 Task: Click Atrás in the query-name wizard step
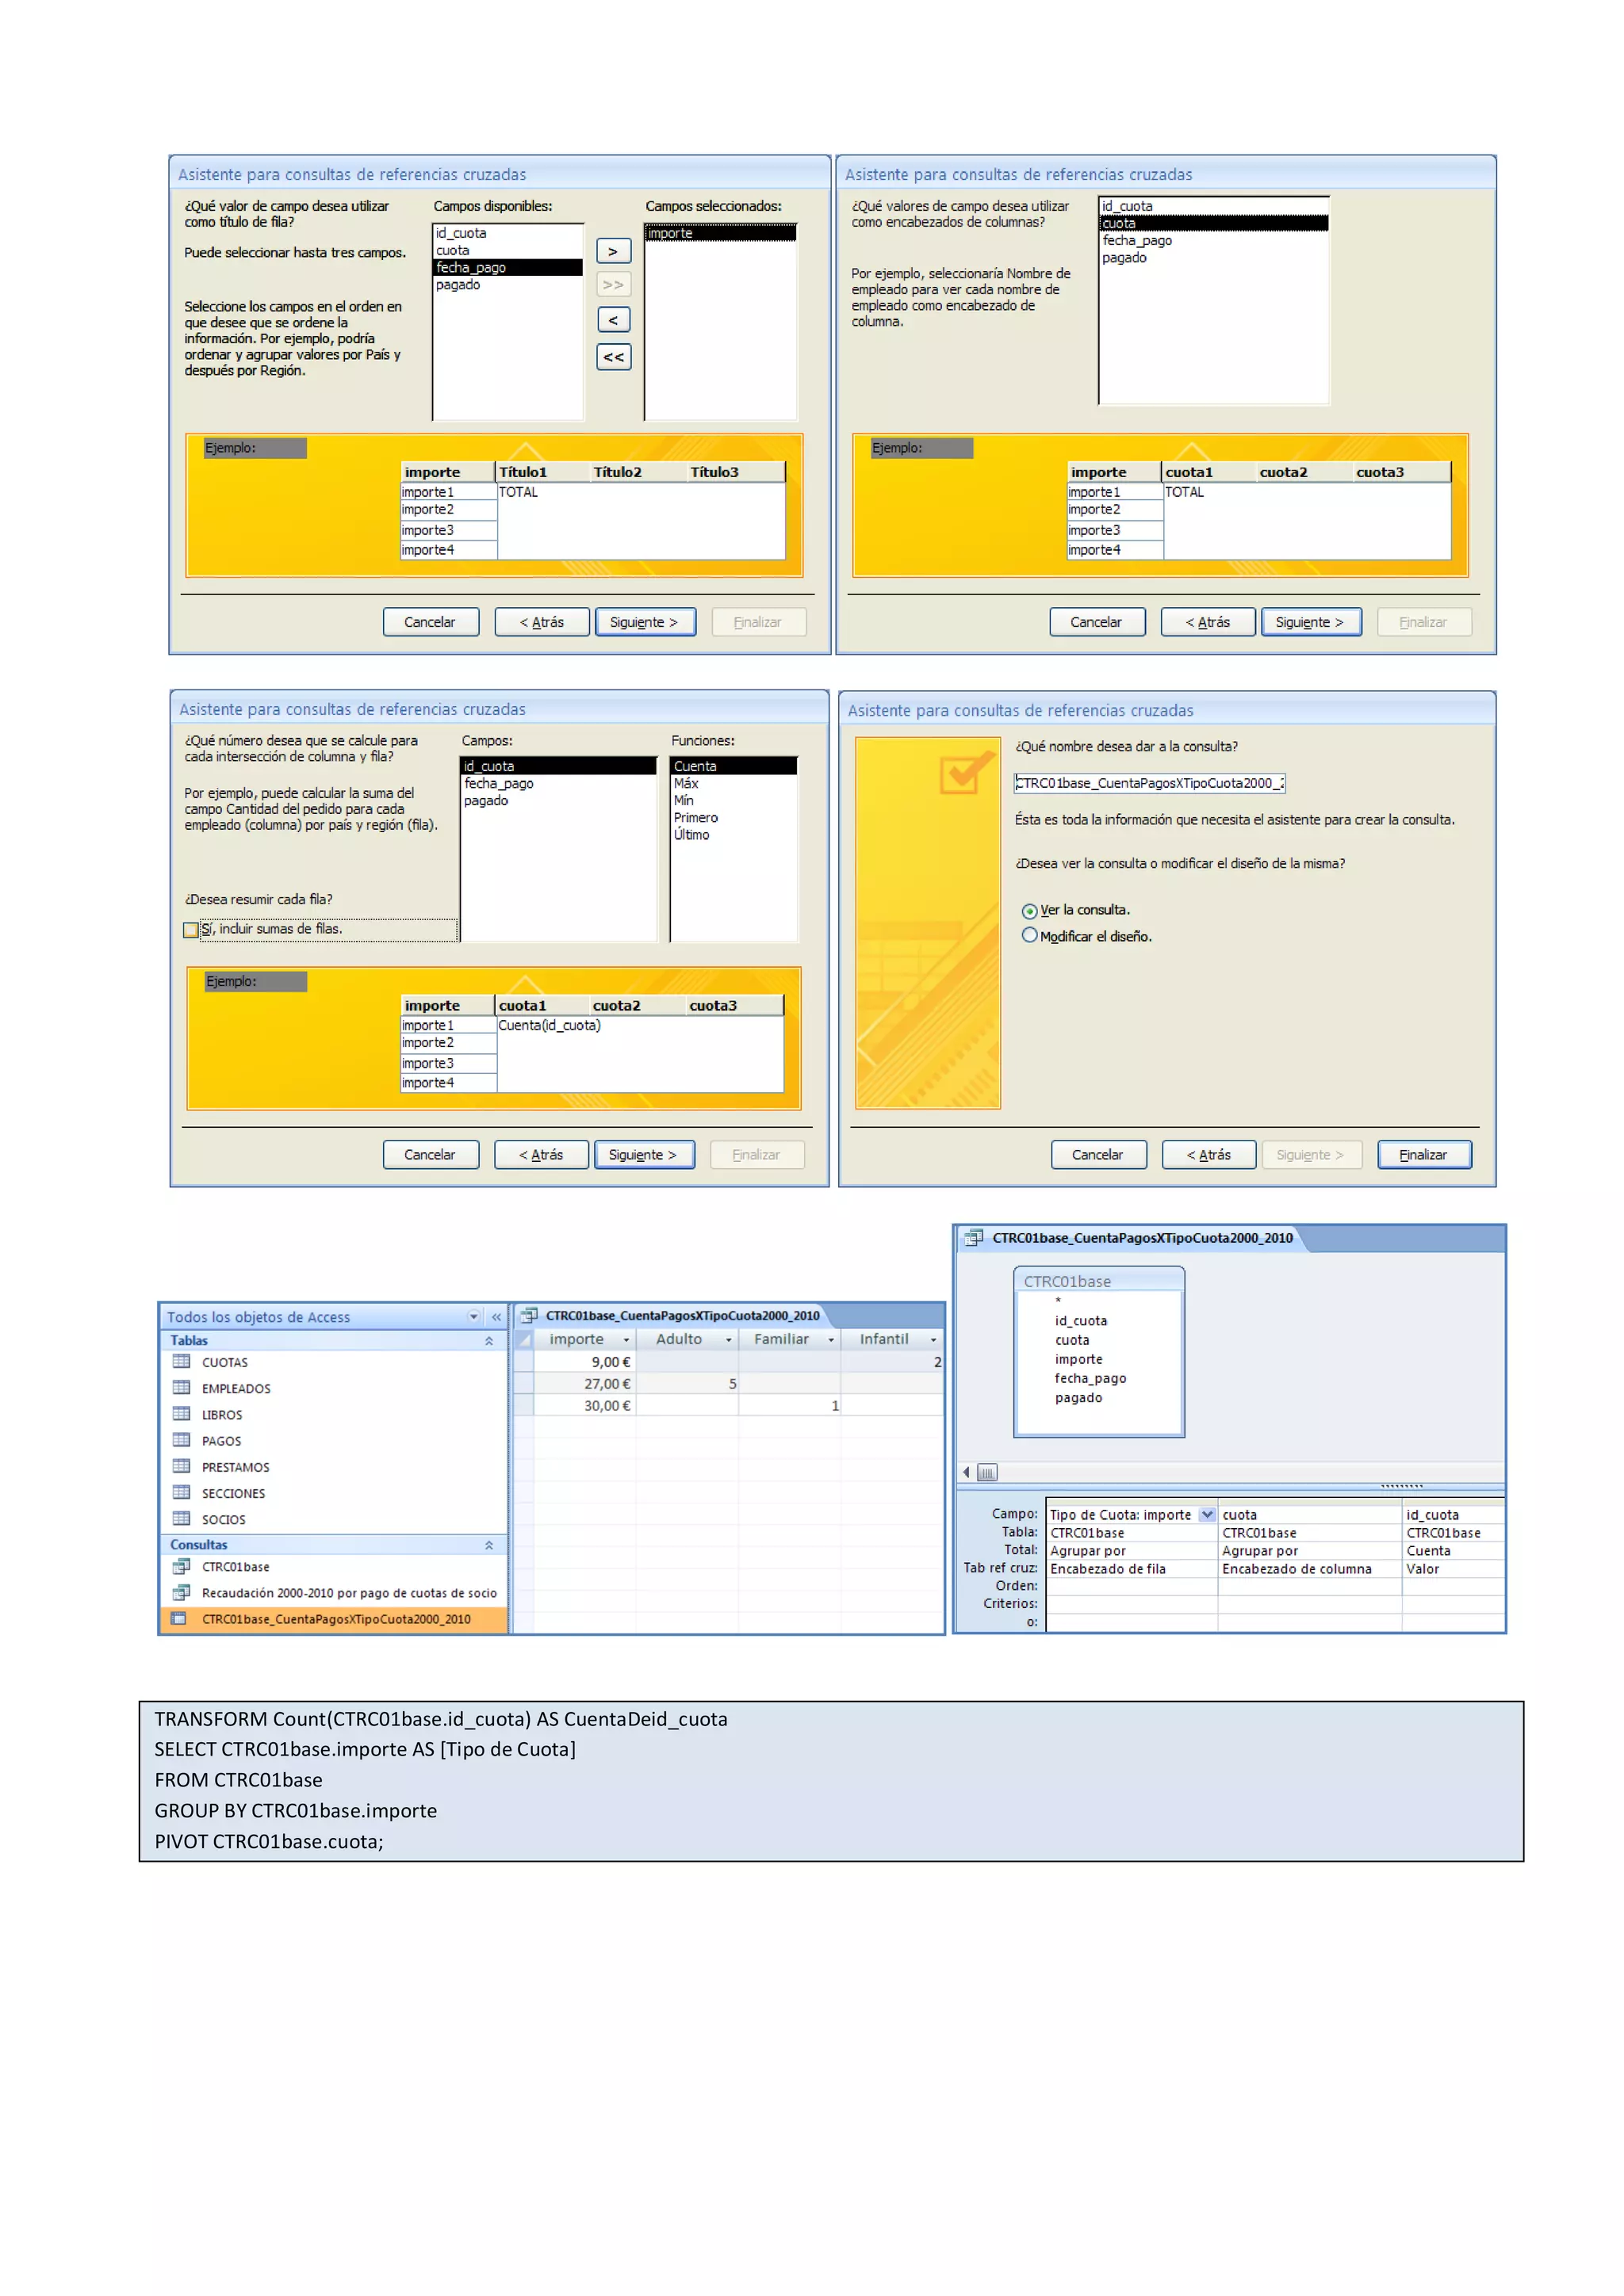point(1208,1154)
